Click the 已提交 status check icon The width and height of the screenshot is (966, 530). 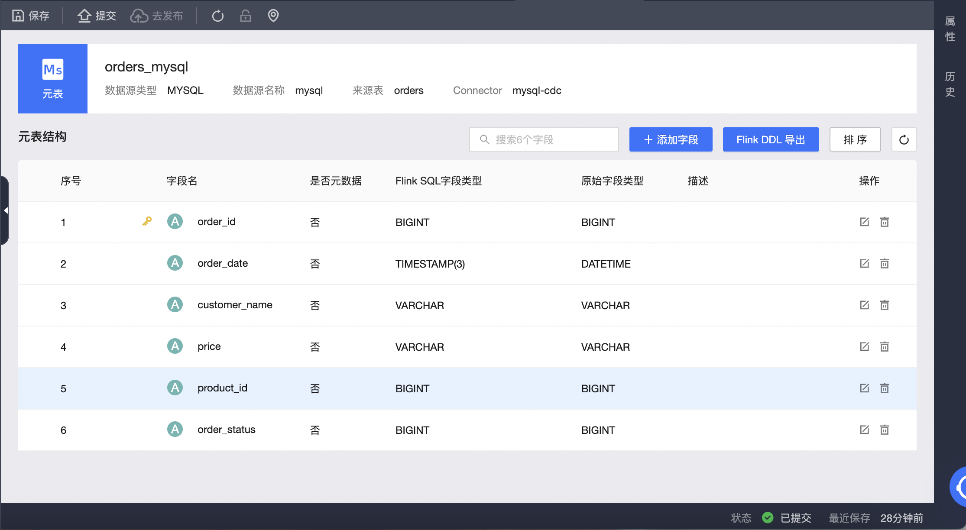tap(768, 517)
